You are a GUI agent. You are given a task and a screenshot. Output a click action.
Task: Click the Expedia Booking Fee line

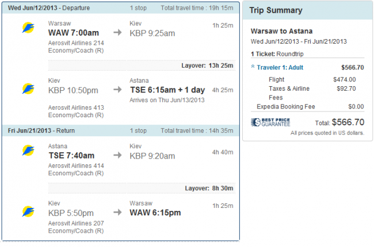click(x=286, y=106)
